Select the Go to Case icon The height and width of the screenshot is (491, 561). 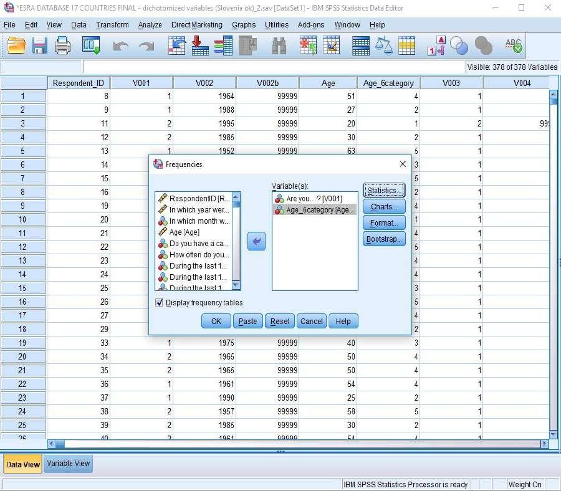(177, 45)
